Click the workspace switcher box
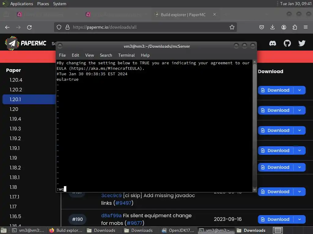Image resolution: width=313 pixels, height=234 pixels. (x=278, y=230)
